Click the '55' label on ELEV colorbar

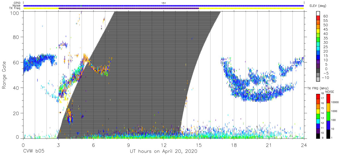(x=325, y=21)
